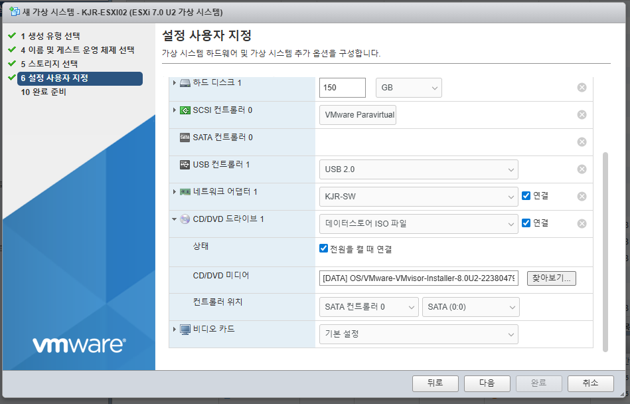Click the new virtual machine title icon
Image resolution: width=630 pixels, height=404 pixels.
[x=15, y=11]
